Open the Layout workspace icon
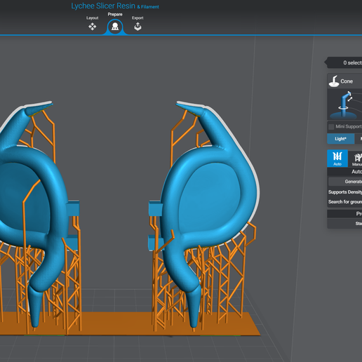 pos(93,27)
